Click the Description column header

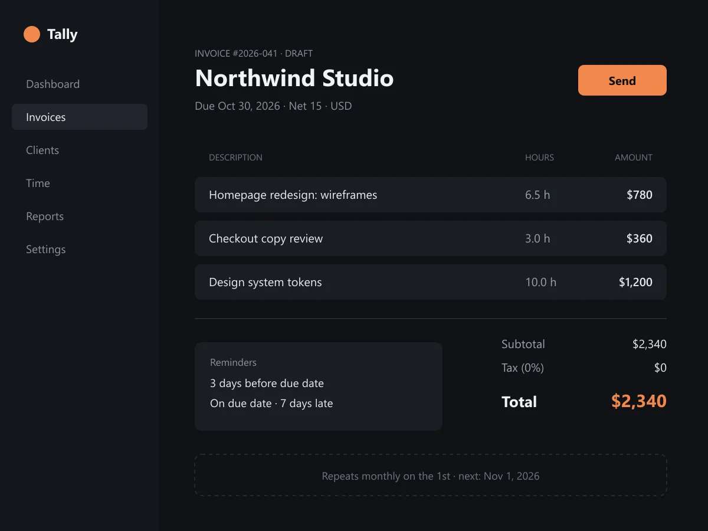(x=235, y=158)
